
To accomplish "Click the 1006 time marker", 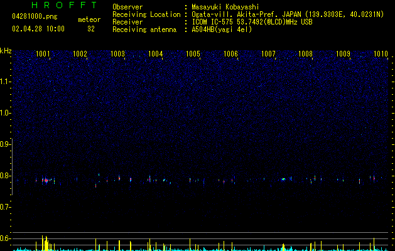I will (x=230, y=53).
